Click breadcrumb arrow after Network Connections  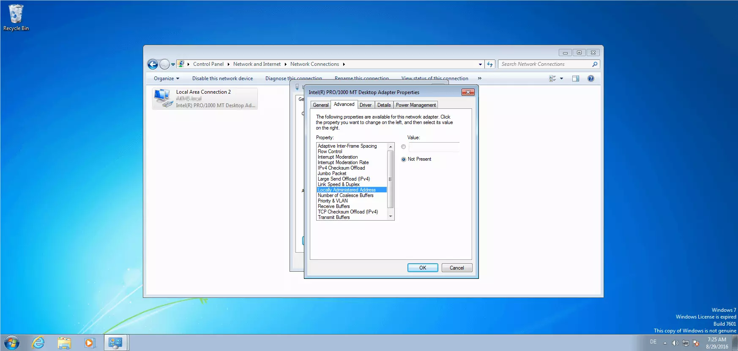point(344,64)
